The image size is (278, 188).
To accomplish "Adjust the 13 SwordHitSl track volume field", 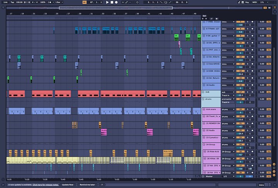I will click(240, 67).
